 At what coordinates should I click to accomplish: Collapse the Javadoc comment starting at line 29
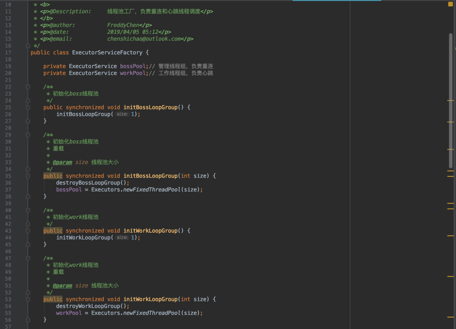28,135
